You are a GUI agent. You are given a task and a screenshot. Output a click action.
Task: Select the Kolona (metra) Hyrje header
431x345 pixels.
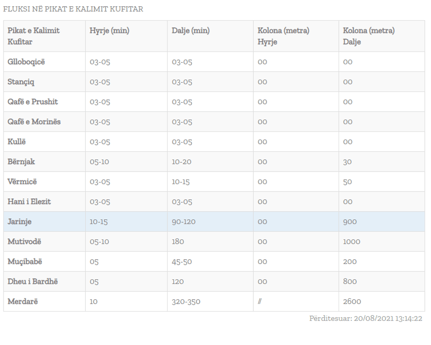(x=284, y=36)
